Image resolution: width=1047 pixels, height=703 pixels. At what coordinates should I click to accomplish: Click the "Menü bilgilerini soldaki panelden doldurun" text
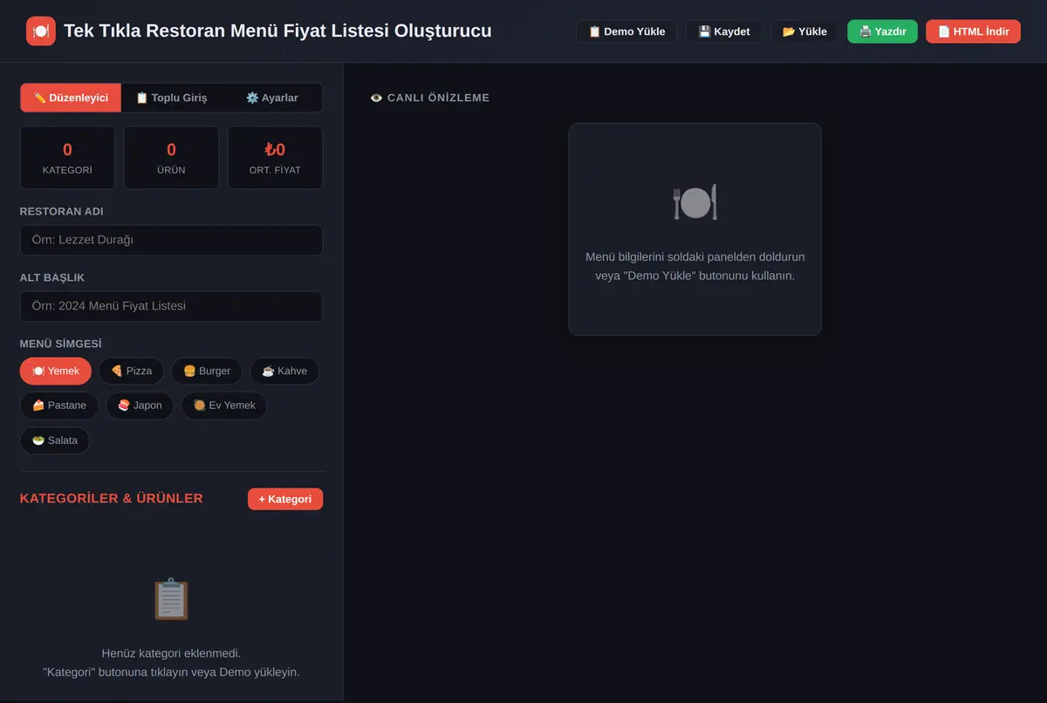coord(695,257)
